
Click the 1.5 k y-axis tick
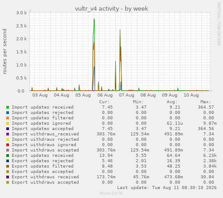click(x=22, y=52)
